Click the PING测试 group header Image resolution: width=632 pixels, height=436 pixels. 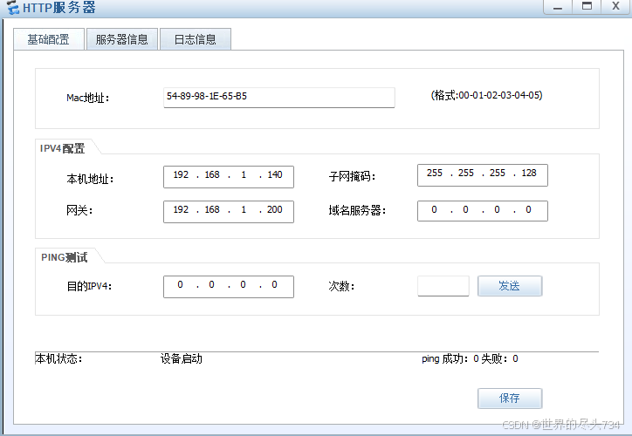click(65, 257)
